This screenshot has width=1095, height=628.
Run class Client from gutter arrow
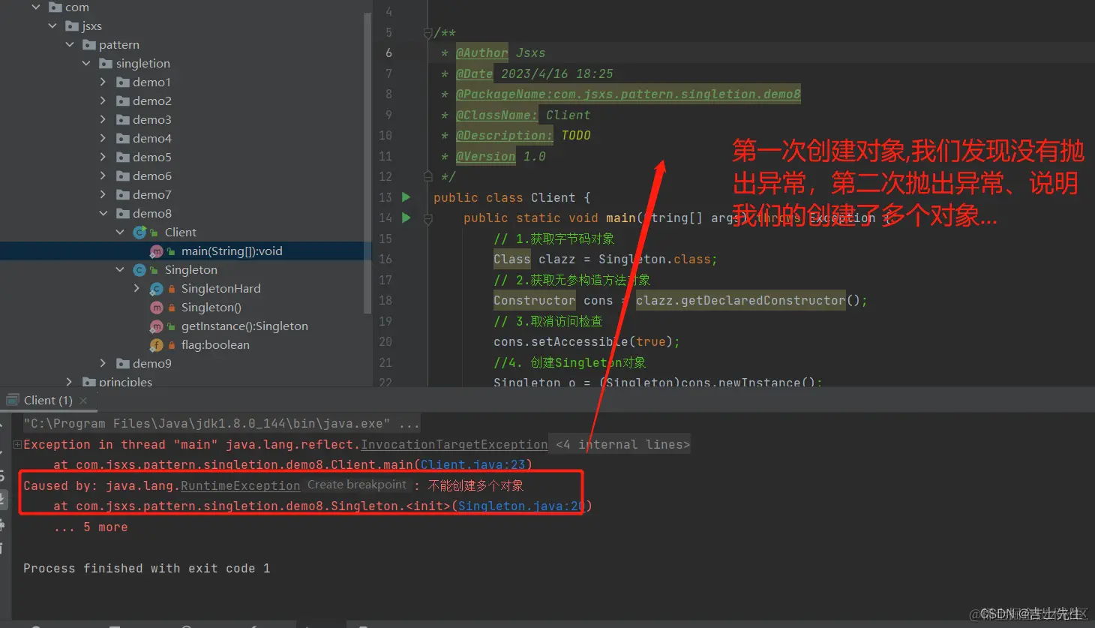click(x=406, y=197)
